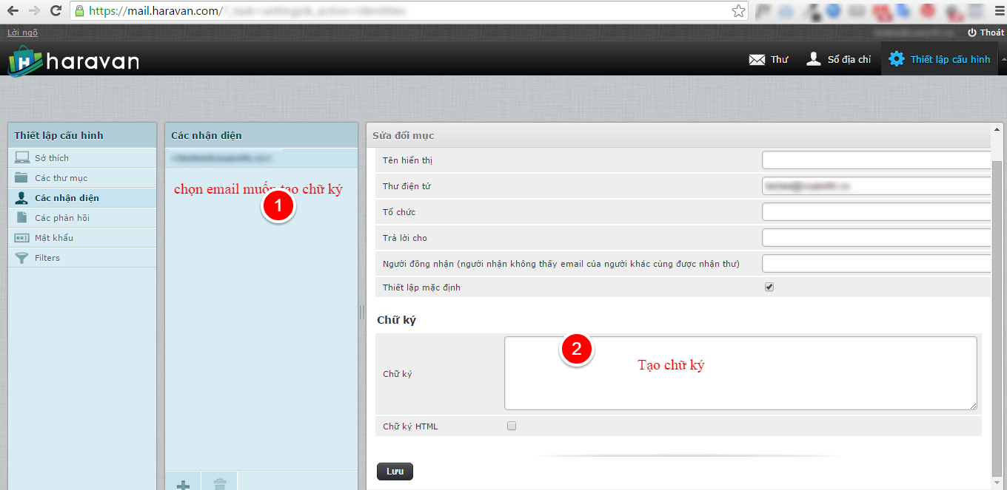Click the Chữ ký signature text area
1007x490 pixels.
point(740,373)
